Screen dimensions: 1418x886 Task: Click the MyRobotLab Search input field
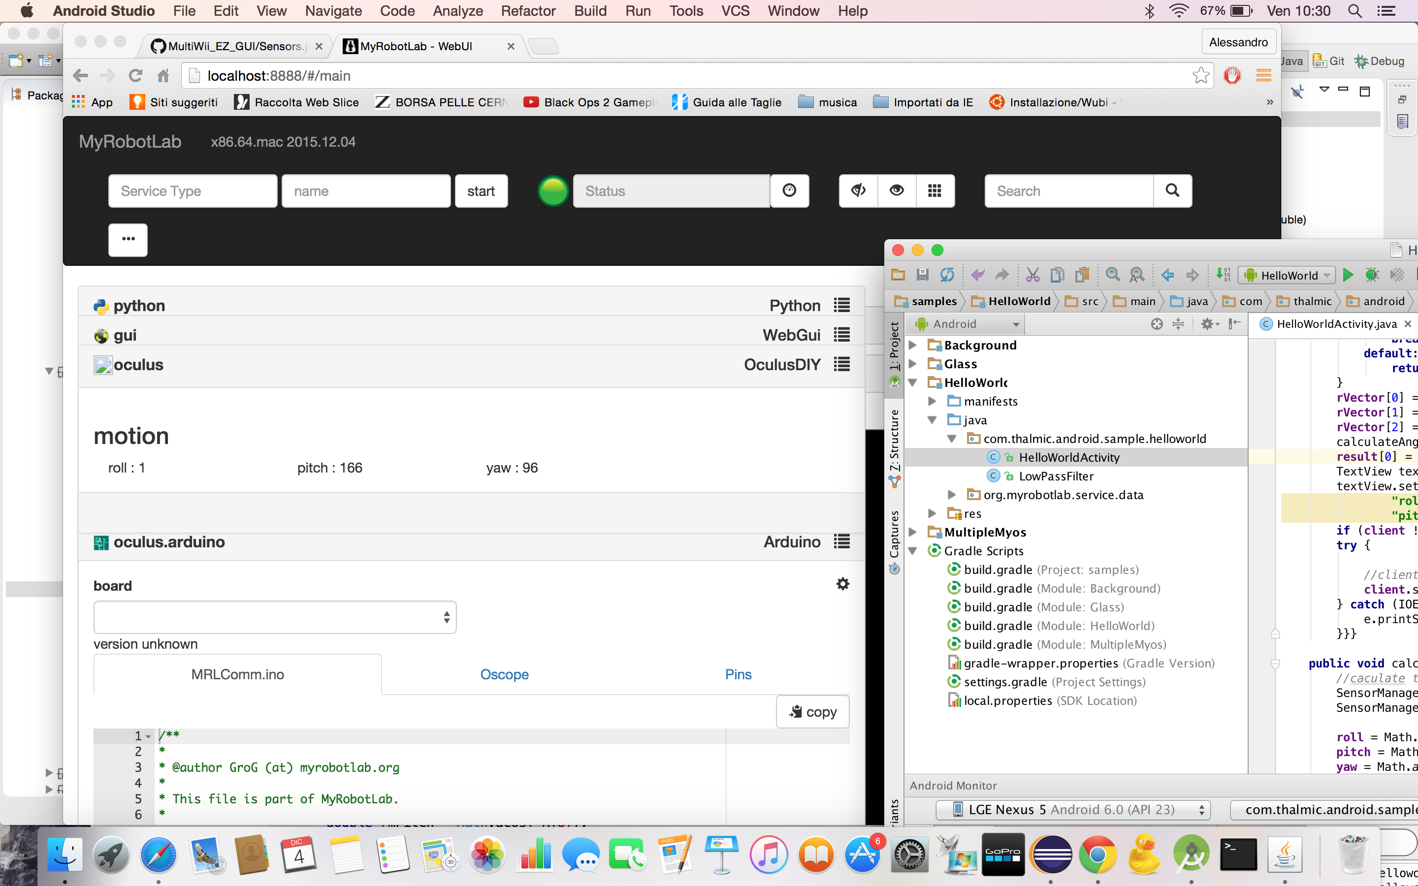[1069, 191]
